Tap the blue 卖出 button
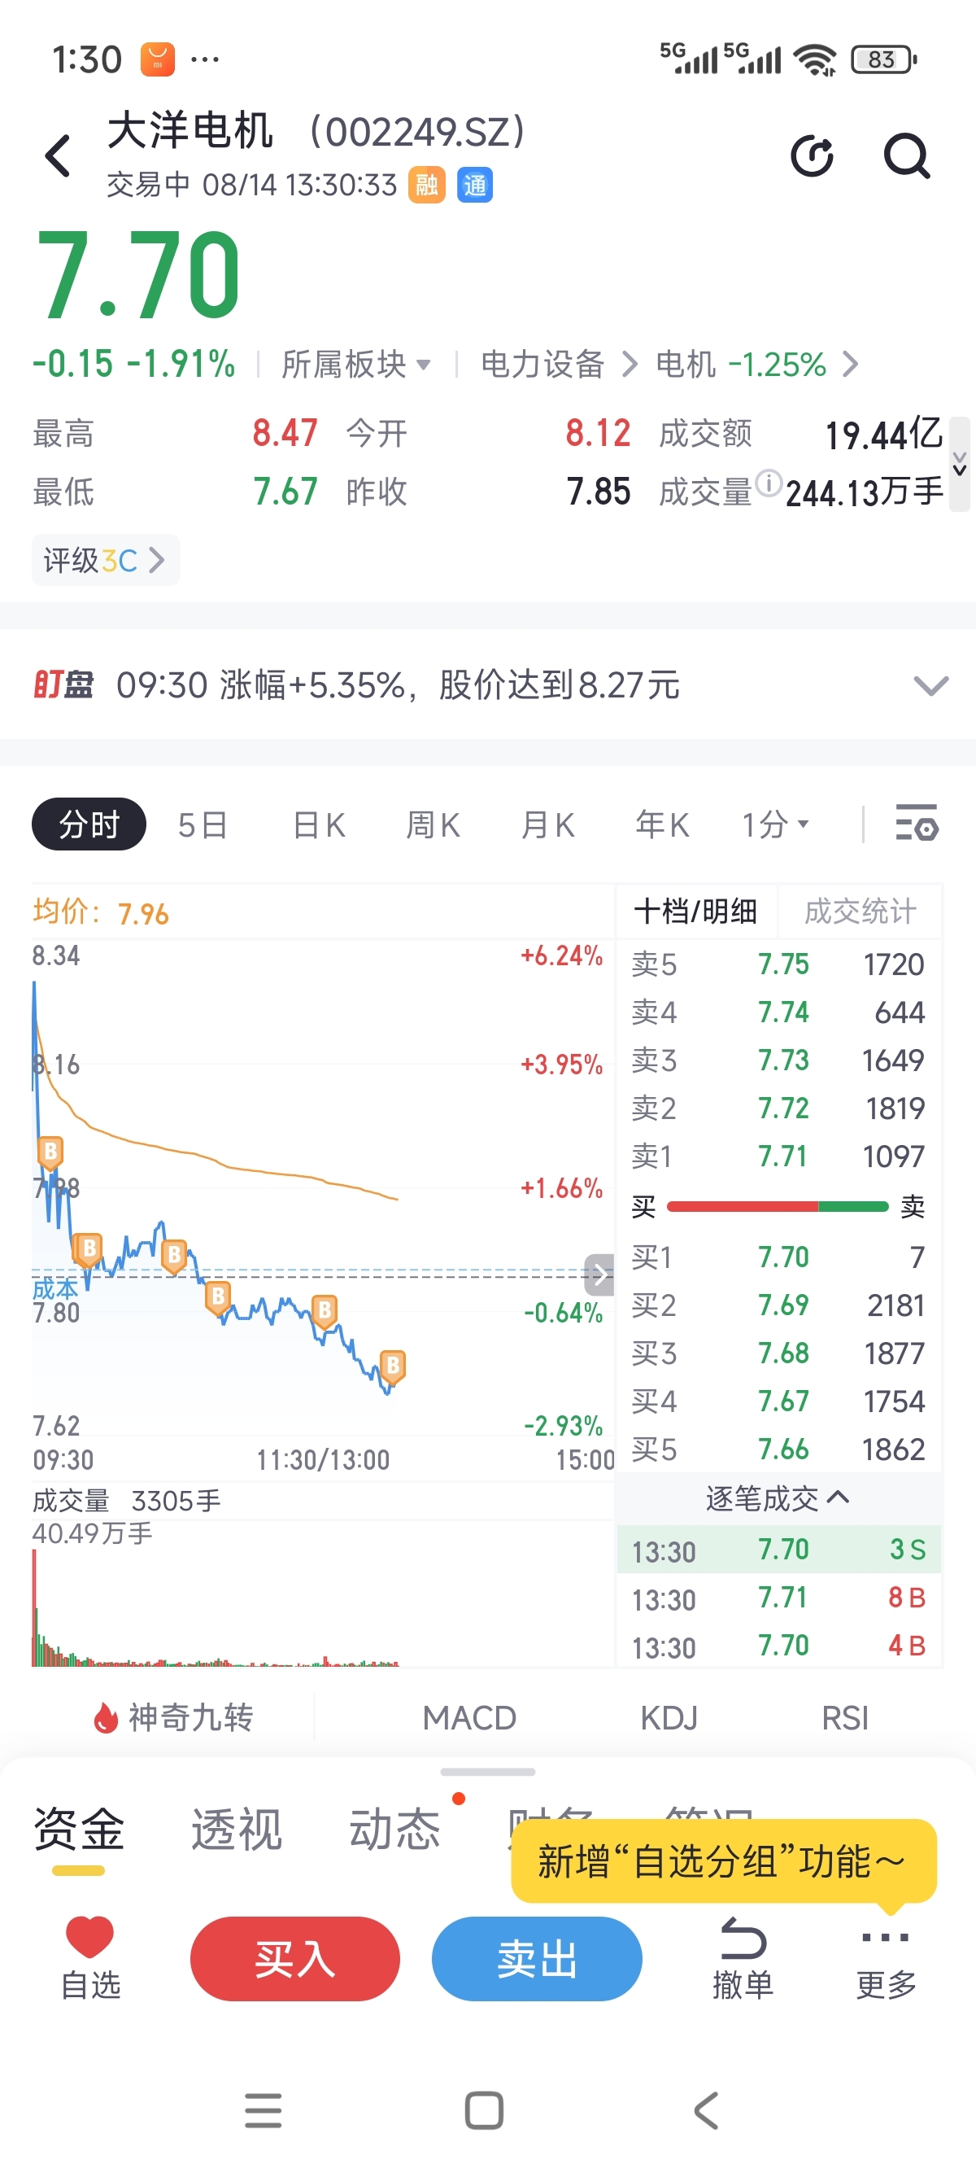Viewport: 976px width, 2173px height. pyautogui.click(x=537, y=1958)
